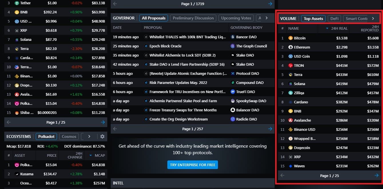
Task: Open Alchemix Partnered Stake Pool and Farm
Action: [183, 101]
